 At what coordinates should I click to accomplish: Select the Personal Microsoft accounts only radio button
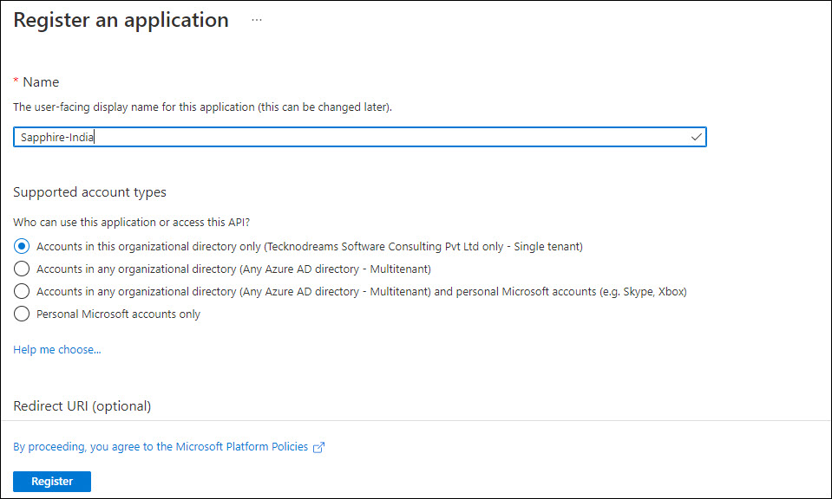22,314
